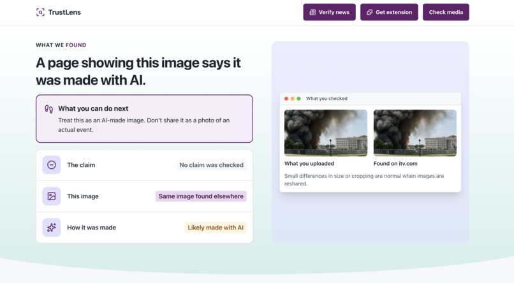This screenshot has height=283, width=514.
Task: Click the footsteps icon beside What you can do next
Action: point(49,109)
